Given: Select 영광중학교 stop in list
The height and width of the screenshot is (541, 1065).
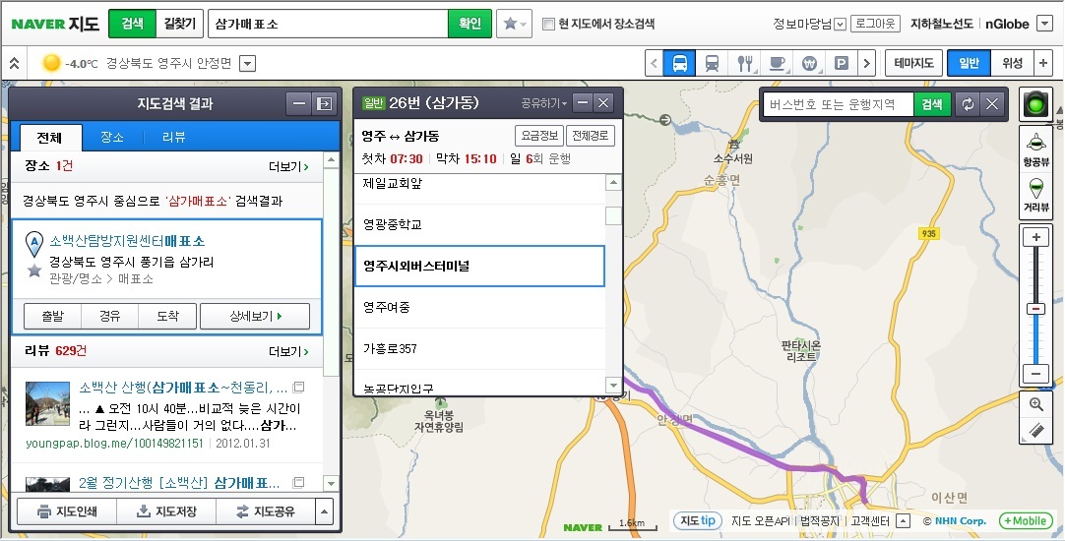Looking at the screenshot, I should [479, 224].
